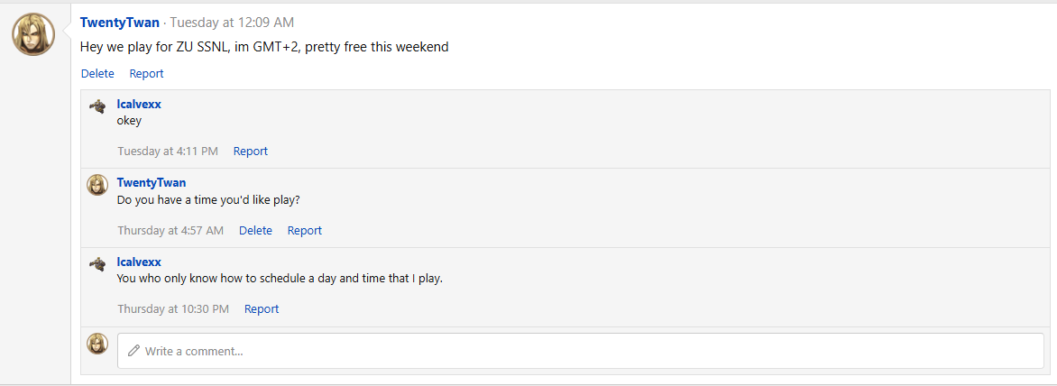Click the "Tuesday at 4:11 PM" timestamp
The height and width of the screenshot is (386, 1057).
click(168, 151)
